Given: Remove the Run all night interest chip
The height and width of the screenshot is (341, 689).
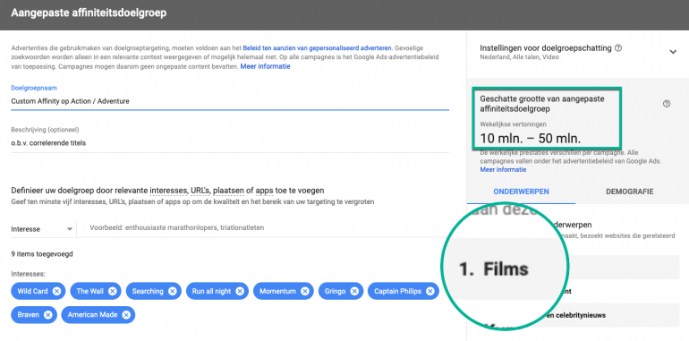Looking at the screenshot, I should tap(240, 291).
